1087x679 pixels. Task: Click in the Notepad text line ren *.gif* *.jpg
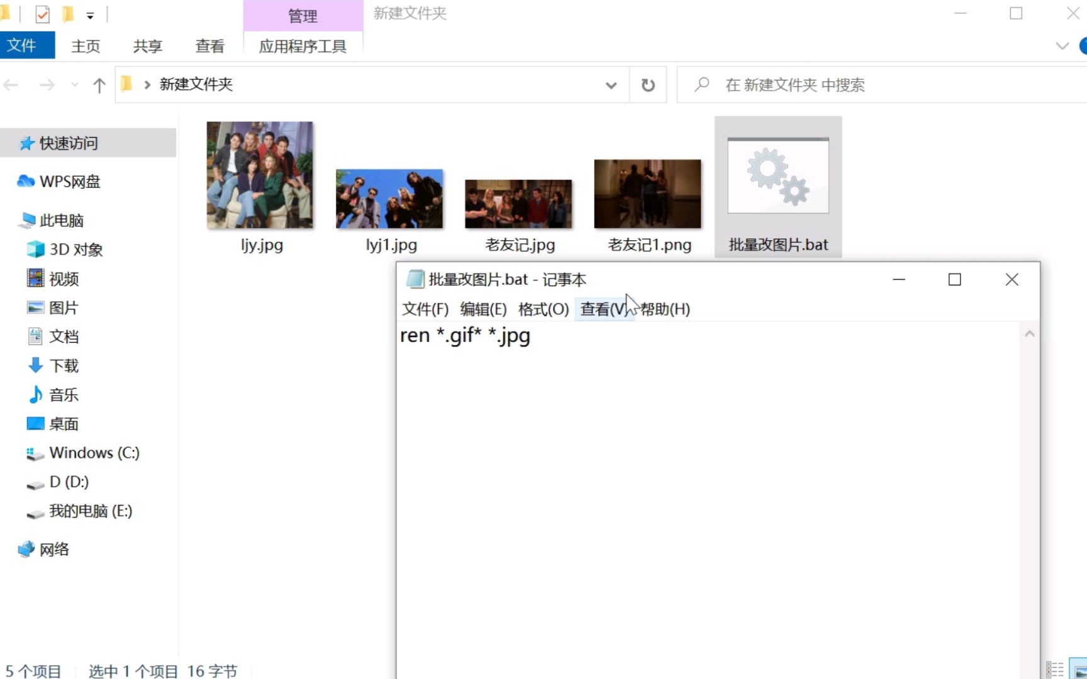(465, 336)
